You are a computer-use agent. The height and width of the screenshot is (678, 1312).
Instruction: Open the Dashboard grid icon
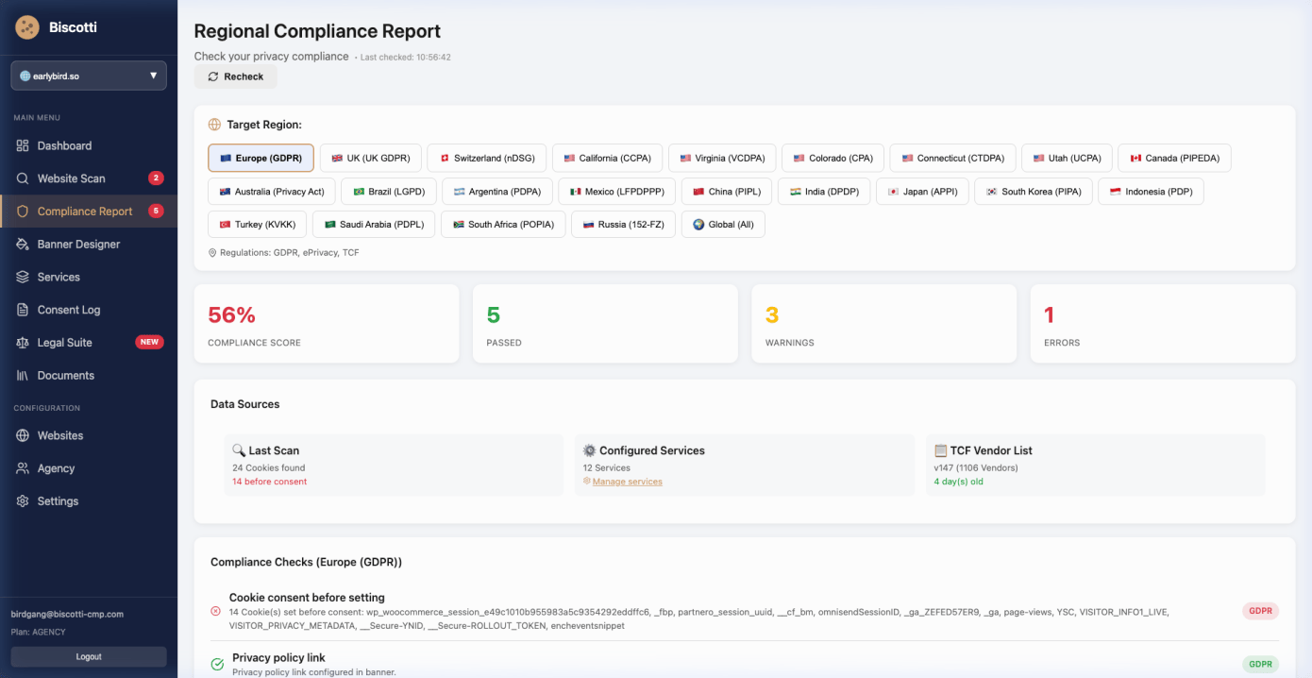23,146
